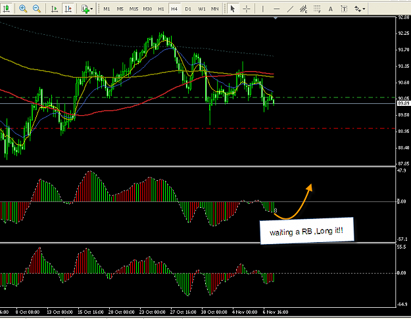Click price scale value 91.70
411x319 pixels.
(403, 50)
